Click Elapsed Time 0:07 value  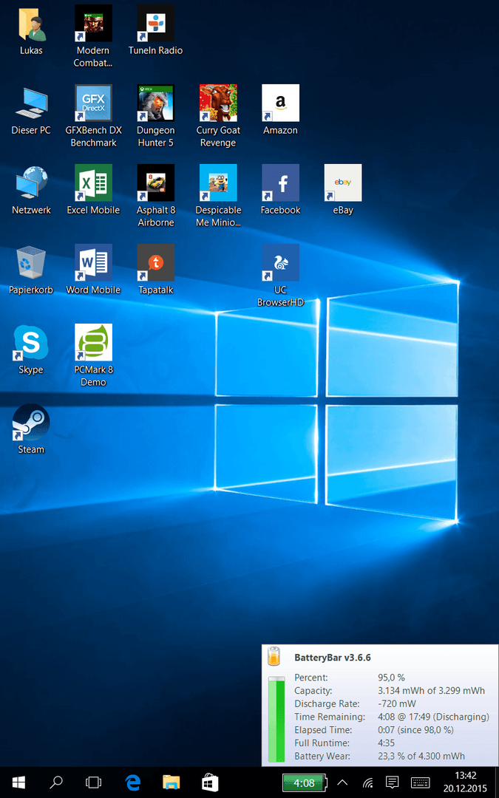tap(415, 730)
